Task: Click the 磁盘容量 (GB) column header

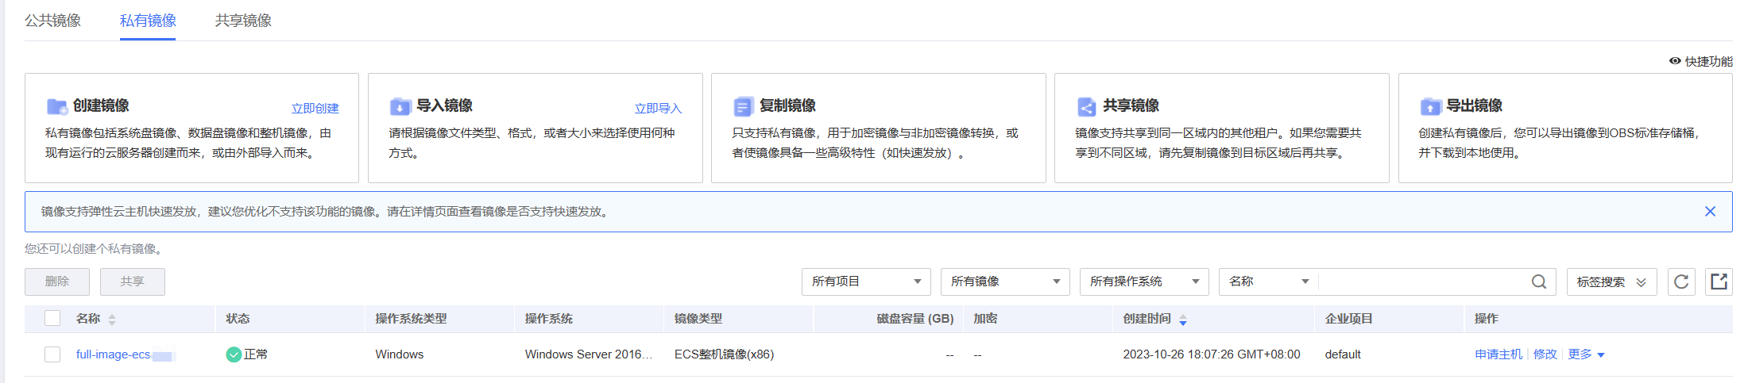Action: [x=915, y=319]
